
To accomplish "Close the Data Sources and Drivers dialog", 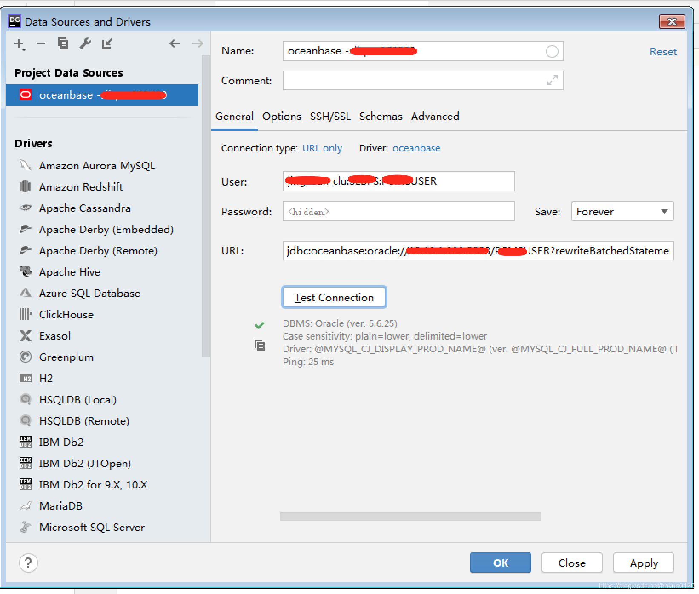I will click(x=672, y=21).
